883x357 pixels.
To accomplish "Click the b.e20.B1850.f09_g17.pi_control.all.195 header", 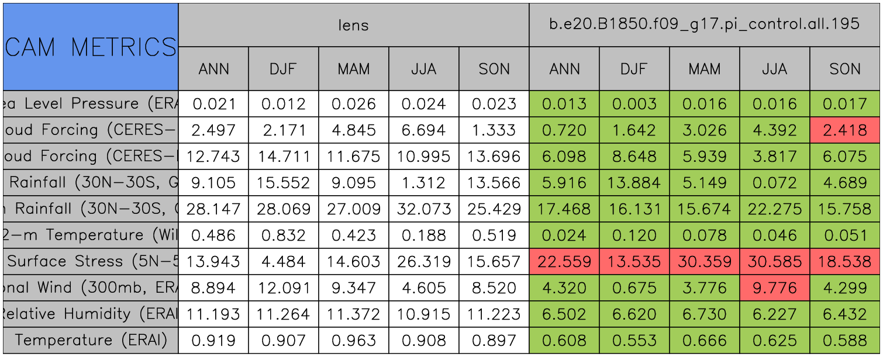I will coord(704,25).
